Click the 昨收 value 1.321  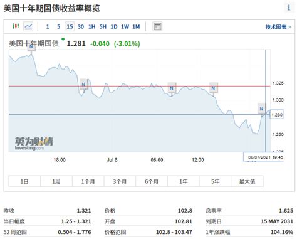[84, 211]
